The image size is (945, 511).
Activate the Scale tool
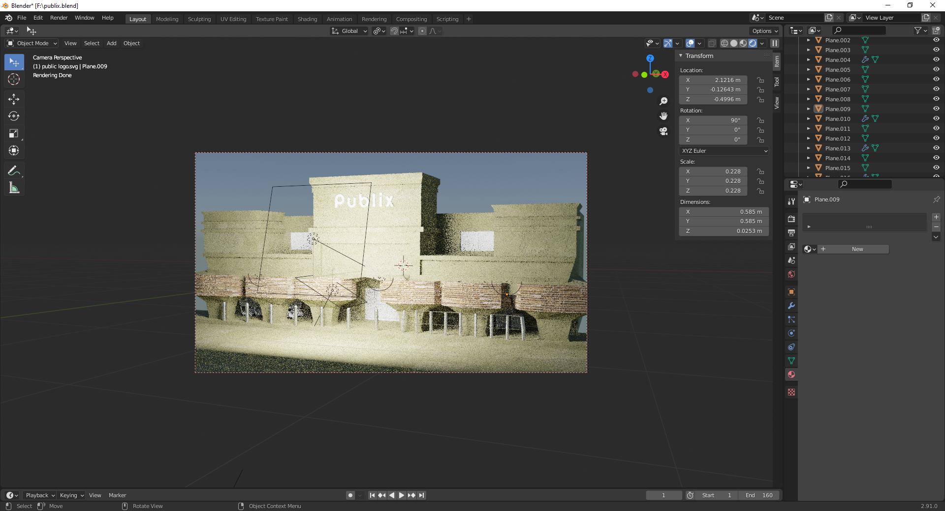[x=14, y=134]
